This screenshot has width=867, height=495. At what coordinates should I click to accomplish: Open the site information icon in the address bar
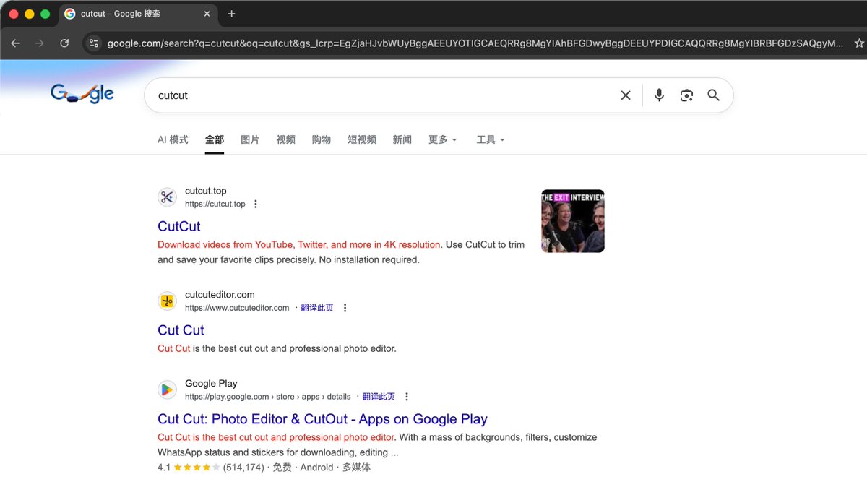(93, 43)
